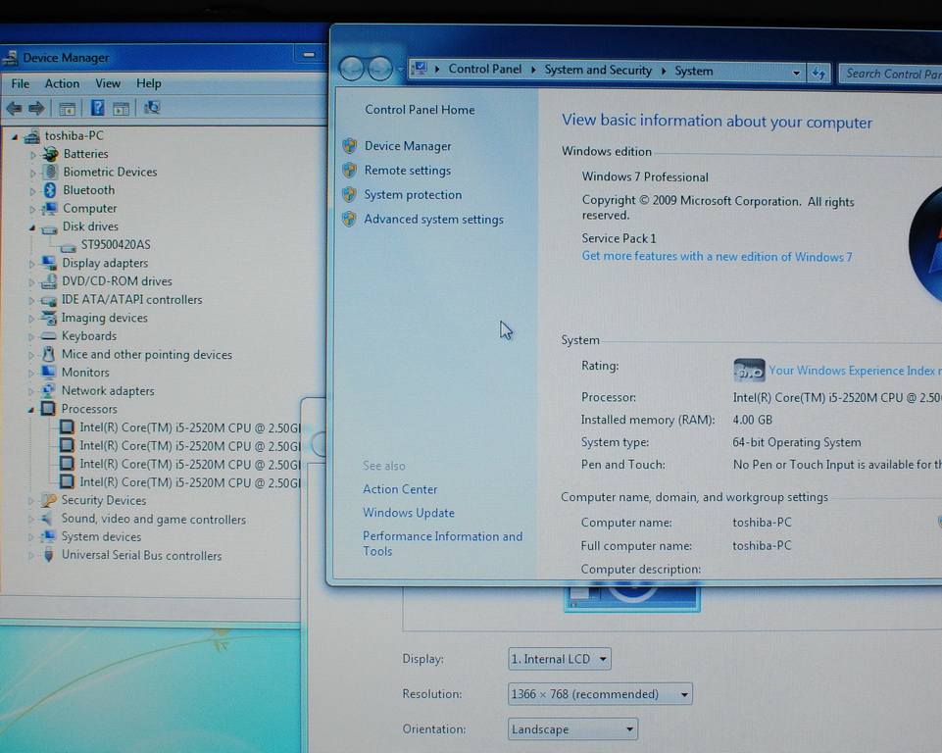Screen dimensions: 942x753
Task: Click the Search Control Panel field
Action: [891, 74]
